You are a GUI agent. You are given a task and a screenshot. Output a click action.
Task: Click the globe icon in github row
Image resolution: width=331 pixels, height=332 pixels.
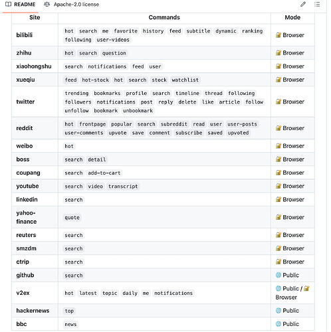tap(278, 275)
